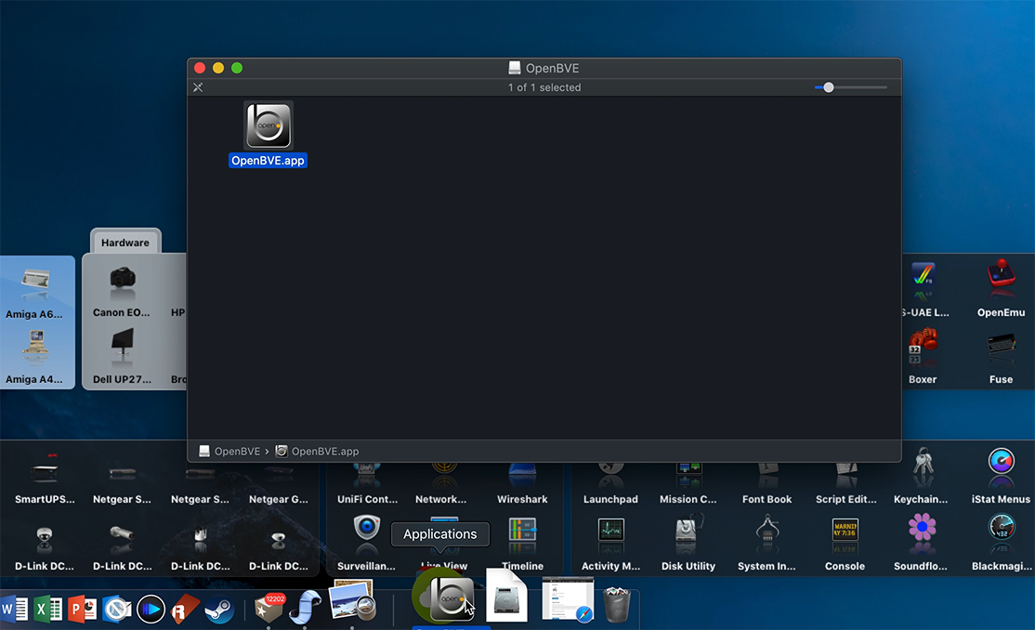Screen dimensions: 1035x630
Task: Open OpenBVE.app in the Finder window
Action: 269,125
